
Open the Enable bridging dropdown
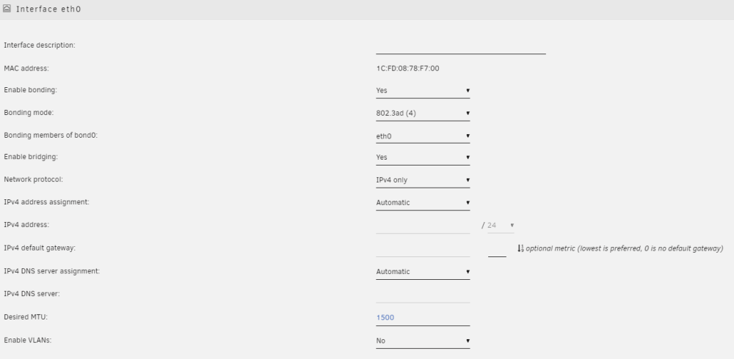coord(423,158)
